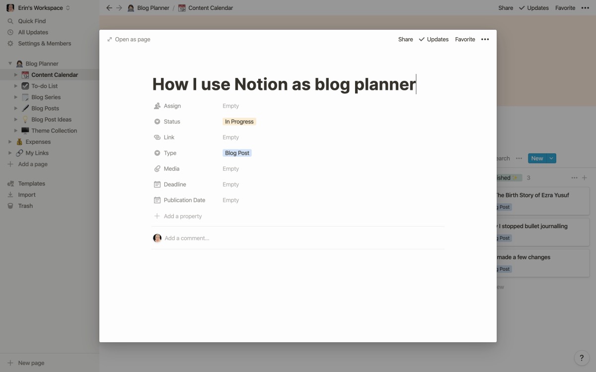Viewport: 596px width, 372px height.
Task: Click the Assign person property icon
Action: (x=157, y=106)
